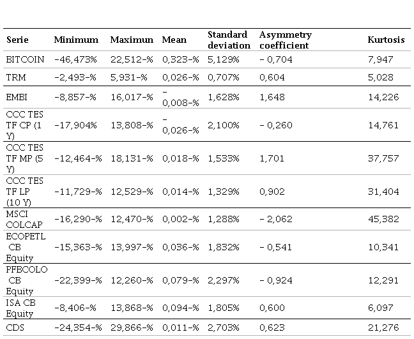Select the Minimum column header
The width and height of the screenshot is (414, 339).
click(x=76, y=40)
